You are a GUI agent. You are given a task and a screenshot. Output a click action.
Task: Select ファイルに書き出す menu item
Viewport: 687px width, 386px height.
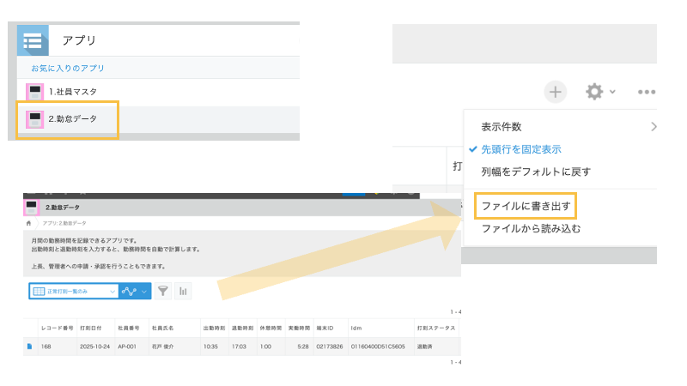[526, 207]
